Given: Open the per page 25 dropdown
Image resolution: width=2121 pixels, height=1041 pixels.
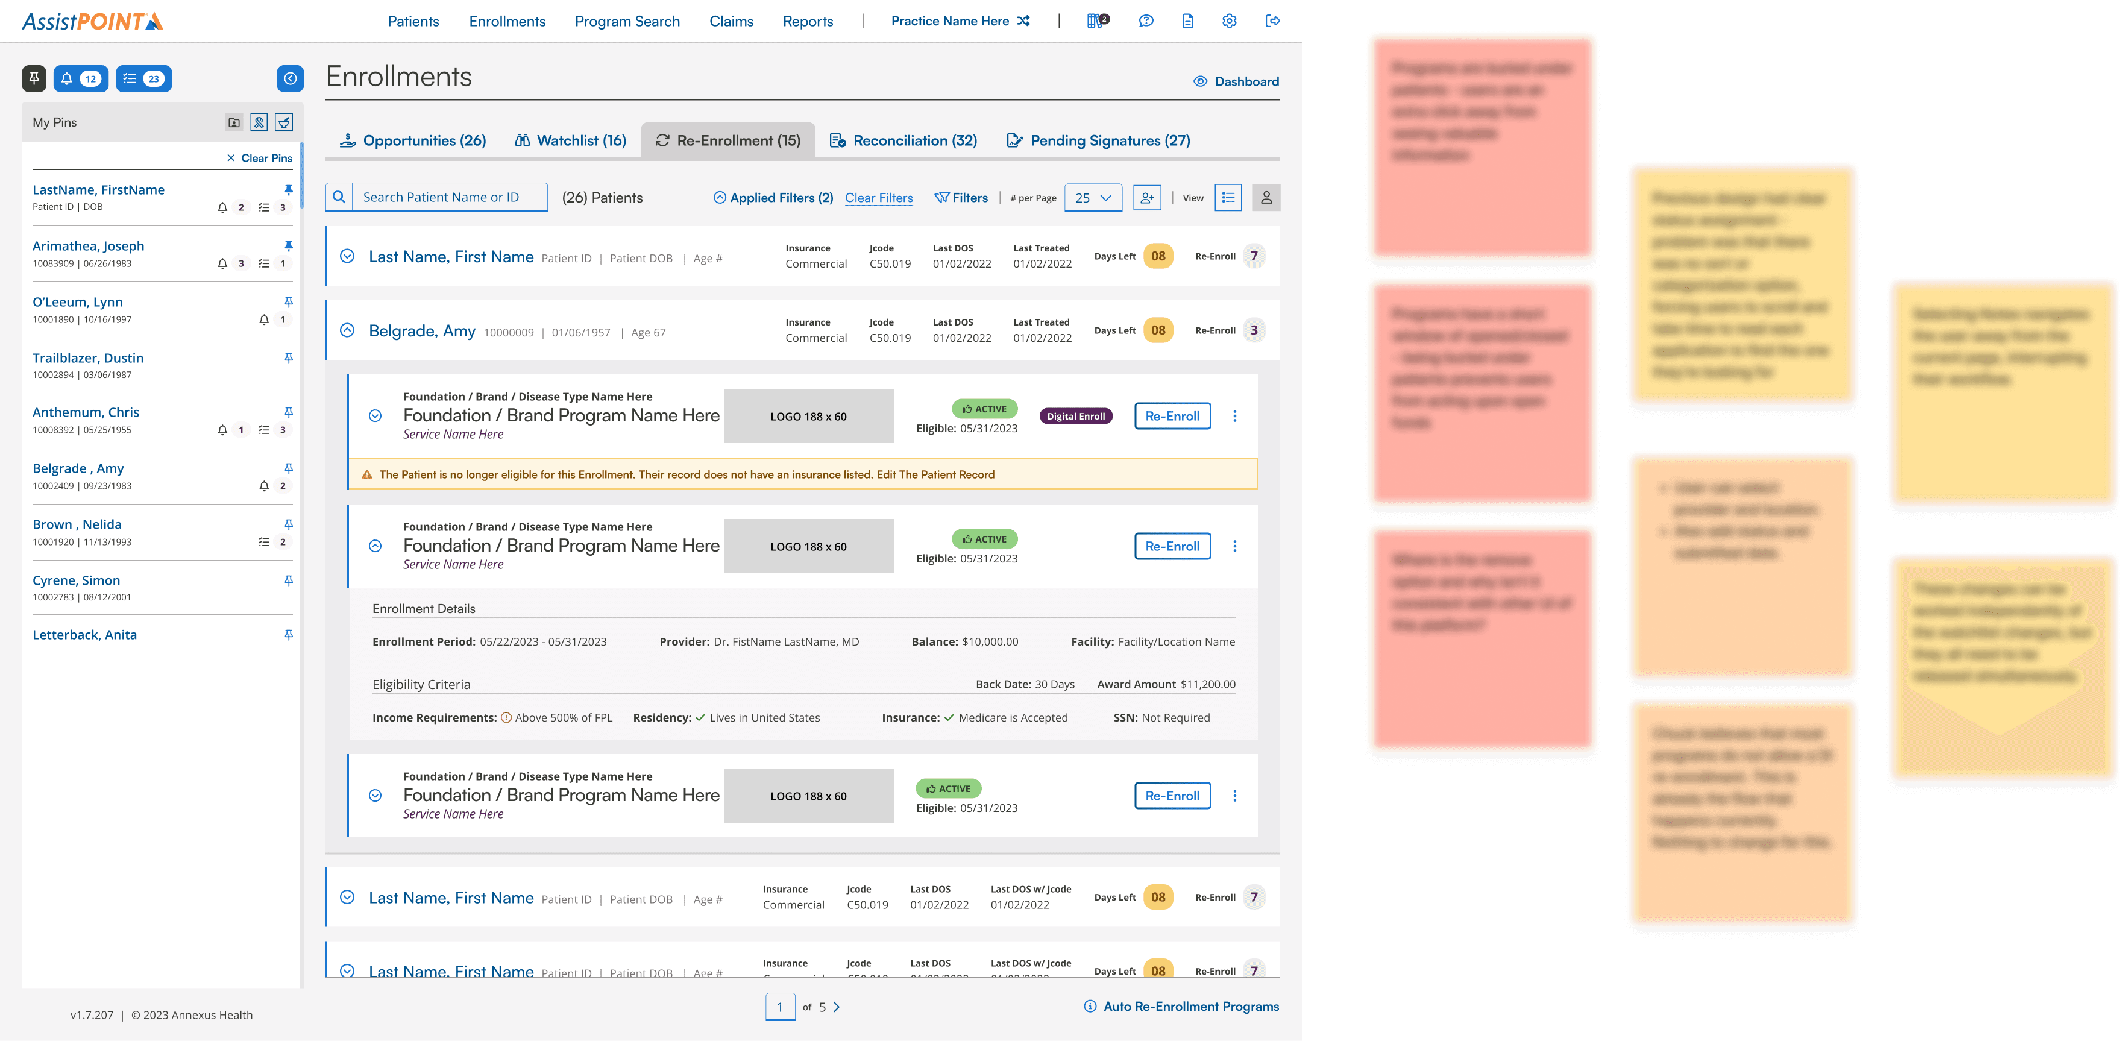Looking at the screenshot, I should pos(1093,198).
